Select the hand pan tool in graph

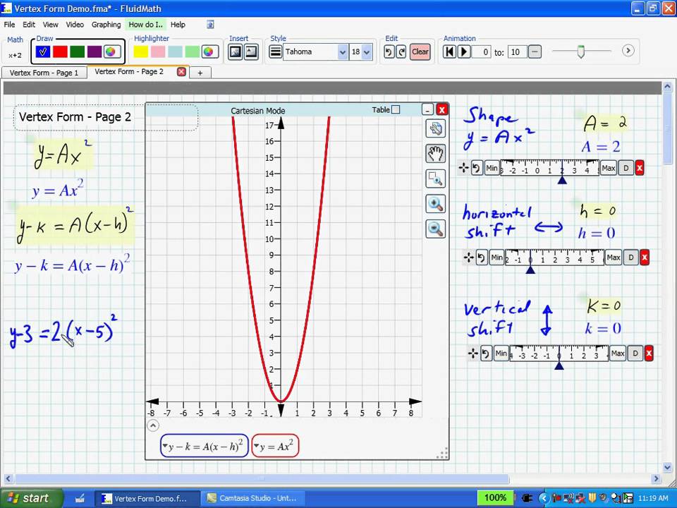pyautogui.click(x=435, y=153)
